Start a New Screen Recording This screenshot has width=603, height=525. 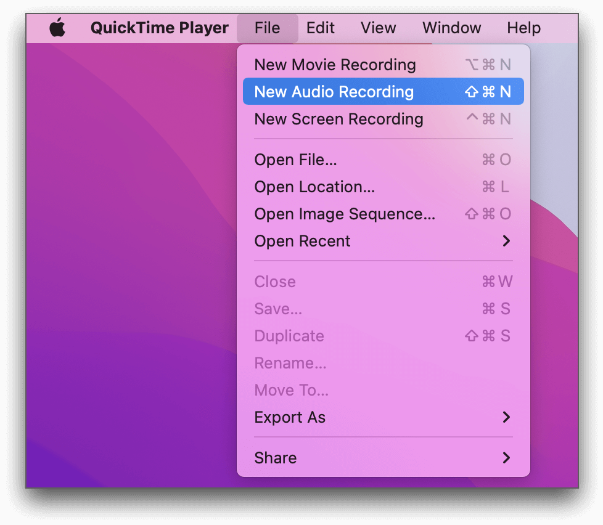[384, 119]
